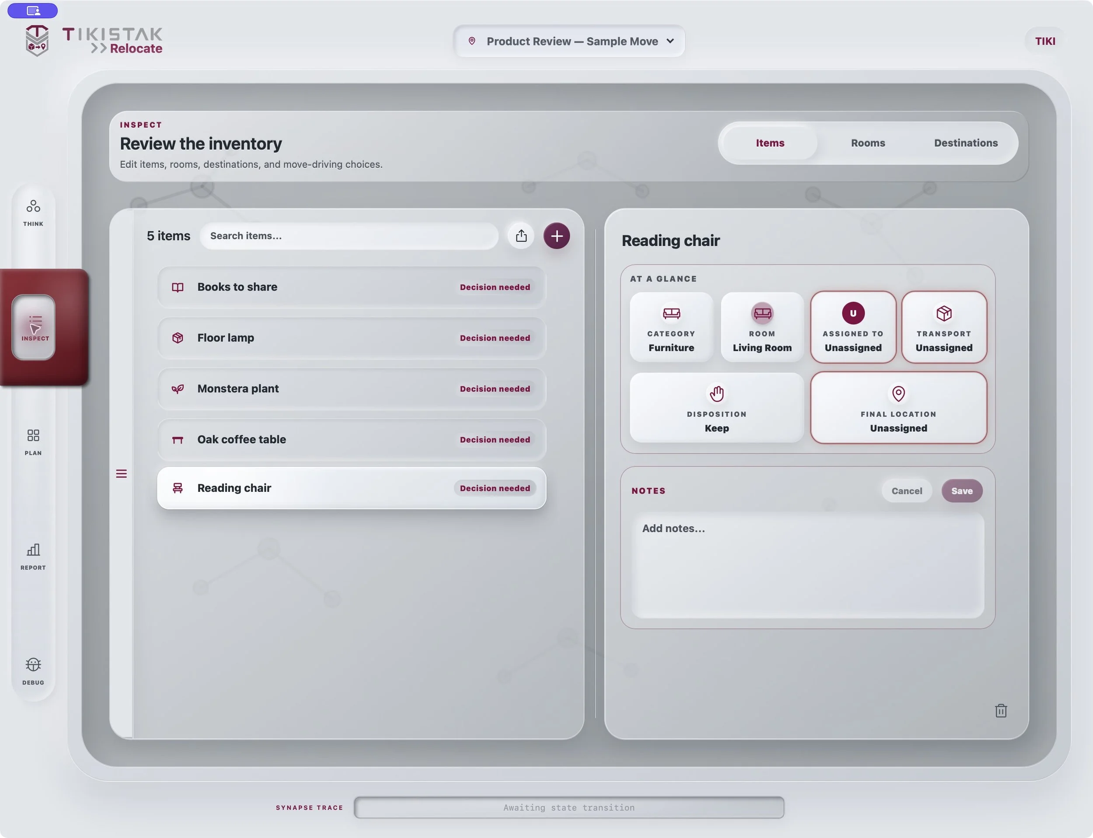The height and width of the screenshot is (838, 1093).
Task: Cancel the notes edit
Action: 906,491
